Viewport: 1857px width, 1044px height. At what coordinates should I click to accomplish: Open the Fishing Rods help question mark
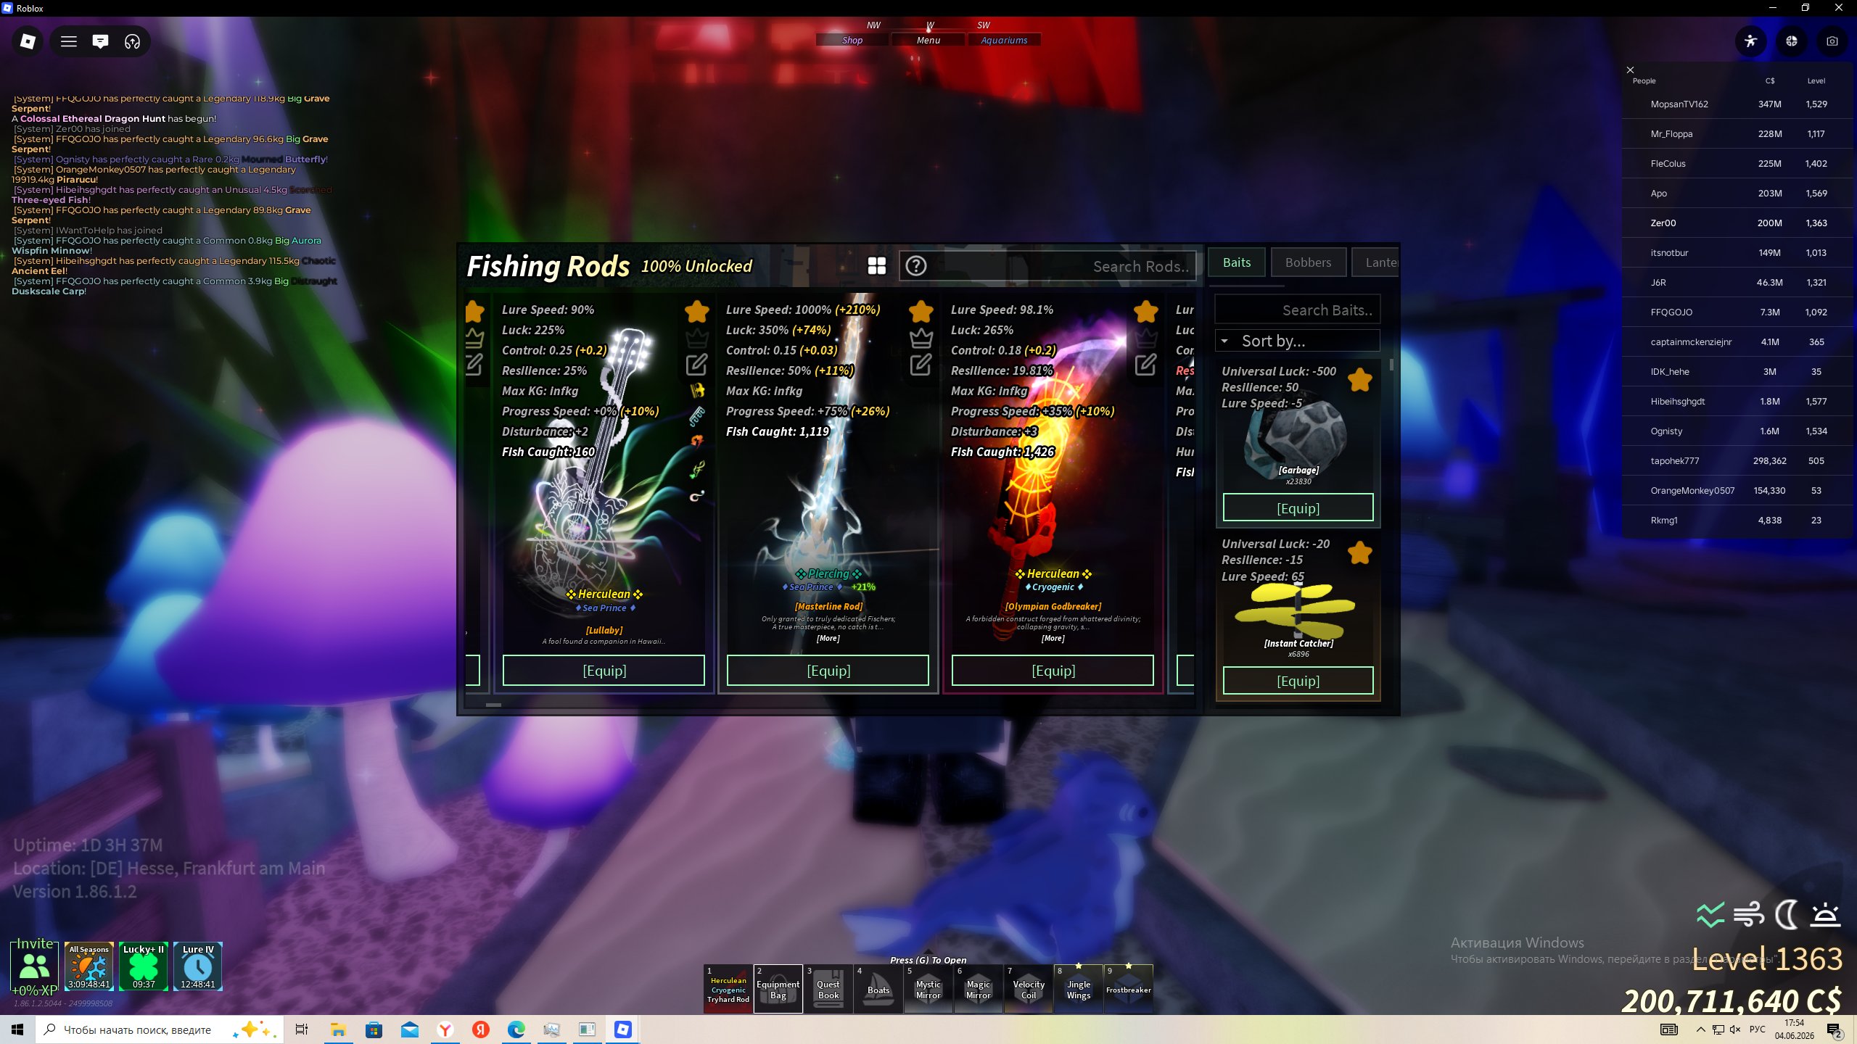[x=916, y=266]
